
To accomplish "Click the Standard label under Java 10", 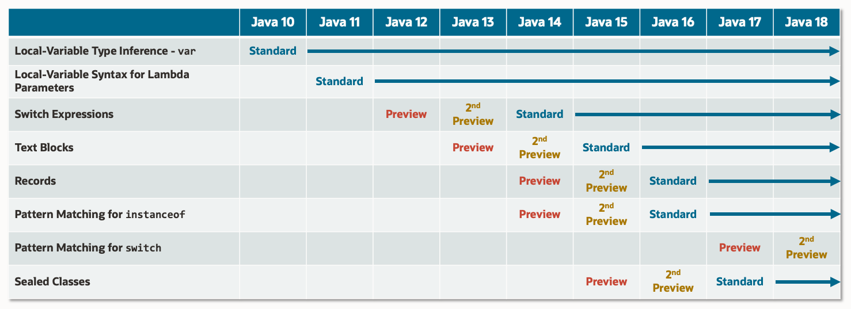I will (x=273, y=51).
